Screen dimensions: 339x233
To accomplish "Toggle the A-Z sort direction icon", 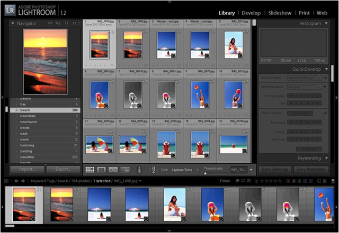I will coord(153,170).
